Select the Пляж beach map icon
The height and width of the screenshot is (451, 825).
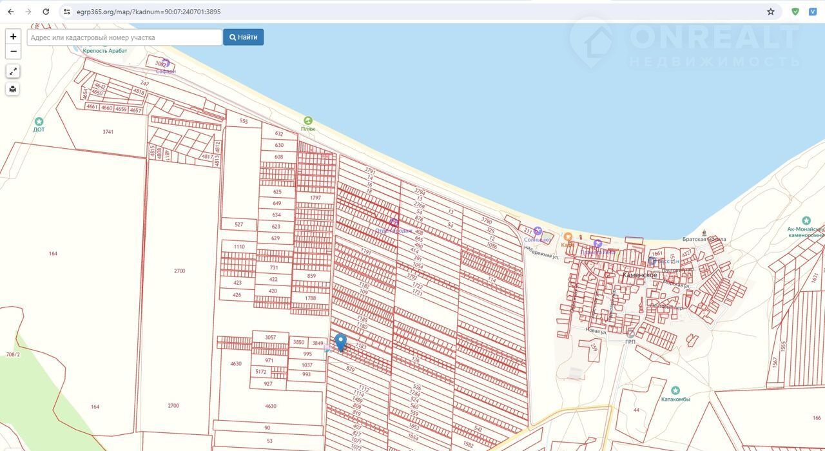click(x=308, y=120)
